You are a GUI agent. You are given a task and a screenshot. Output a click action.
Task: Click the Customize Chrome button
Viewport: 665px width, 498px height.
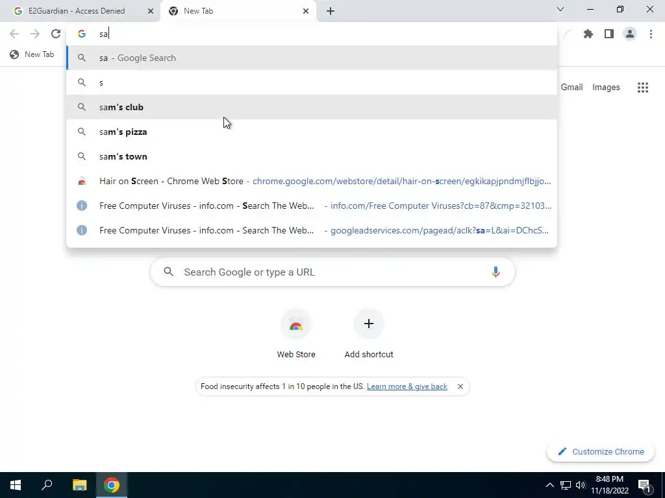click(601, 451)
